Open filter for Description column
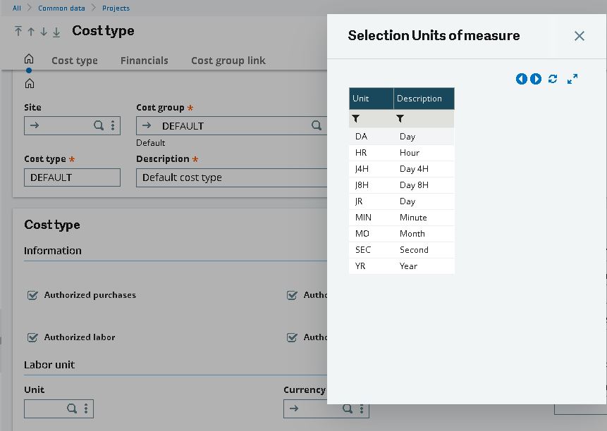 tap(400, 119)
